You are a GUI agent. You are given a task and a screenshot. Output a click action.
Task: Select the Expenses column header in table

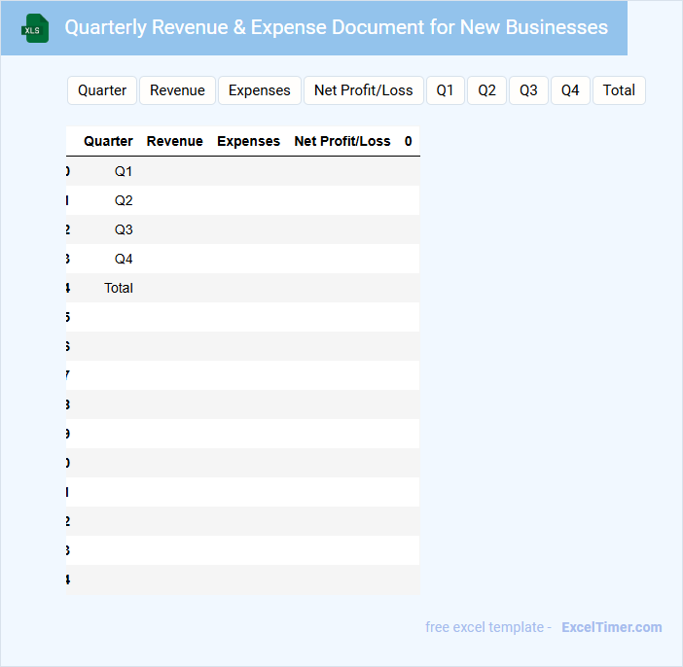[x=248, y=141]
